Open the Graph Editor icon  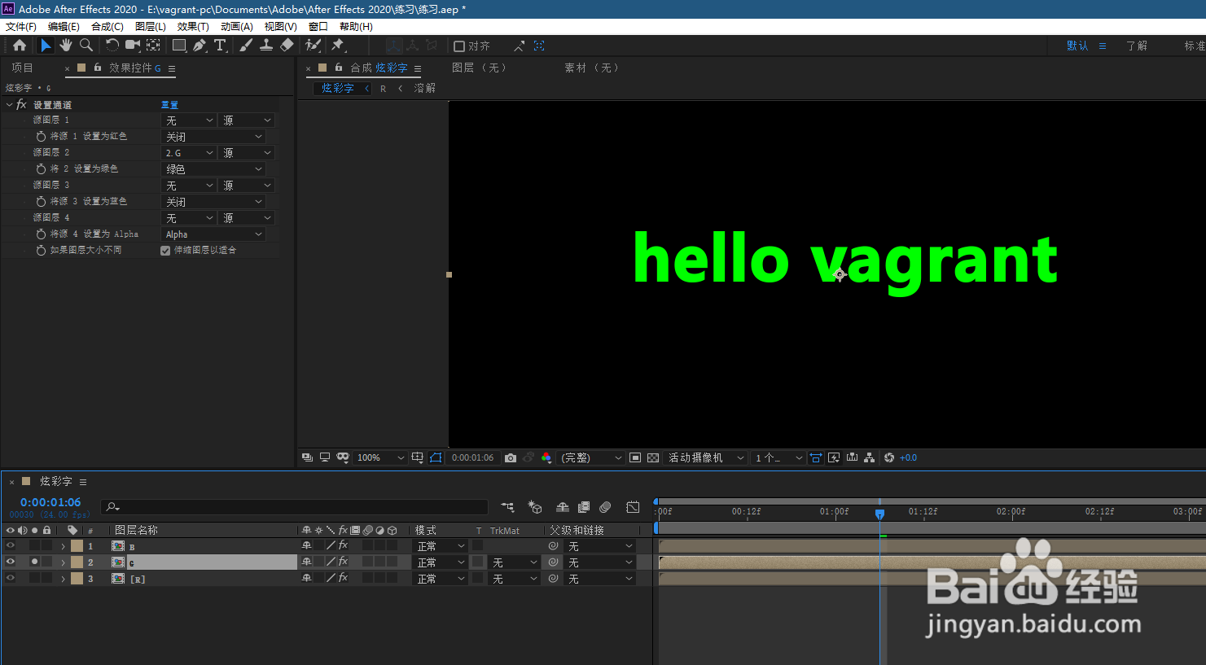(x=633, y=507)
